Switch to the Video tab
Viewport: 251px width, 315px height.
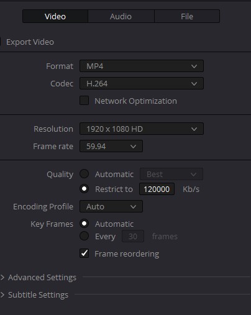pyautogui.click(x=55, y=16)
